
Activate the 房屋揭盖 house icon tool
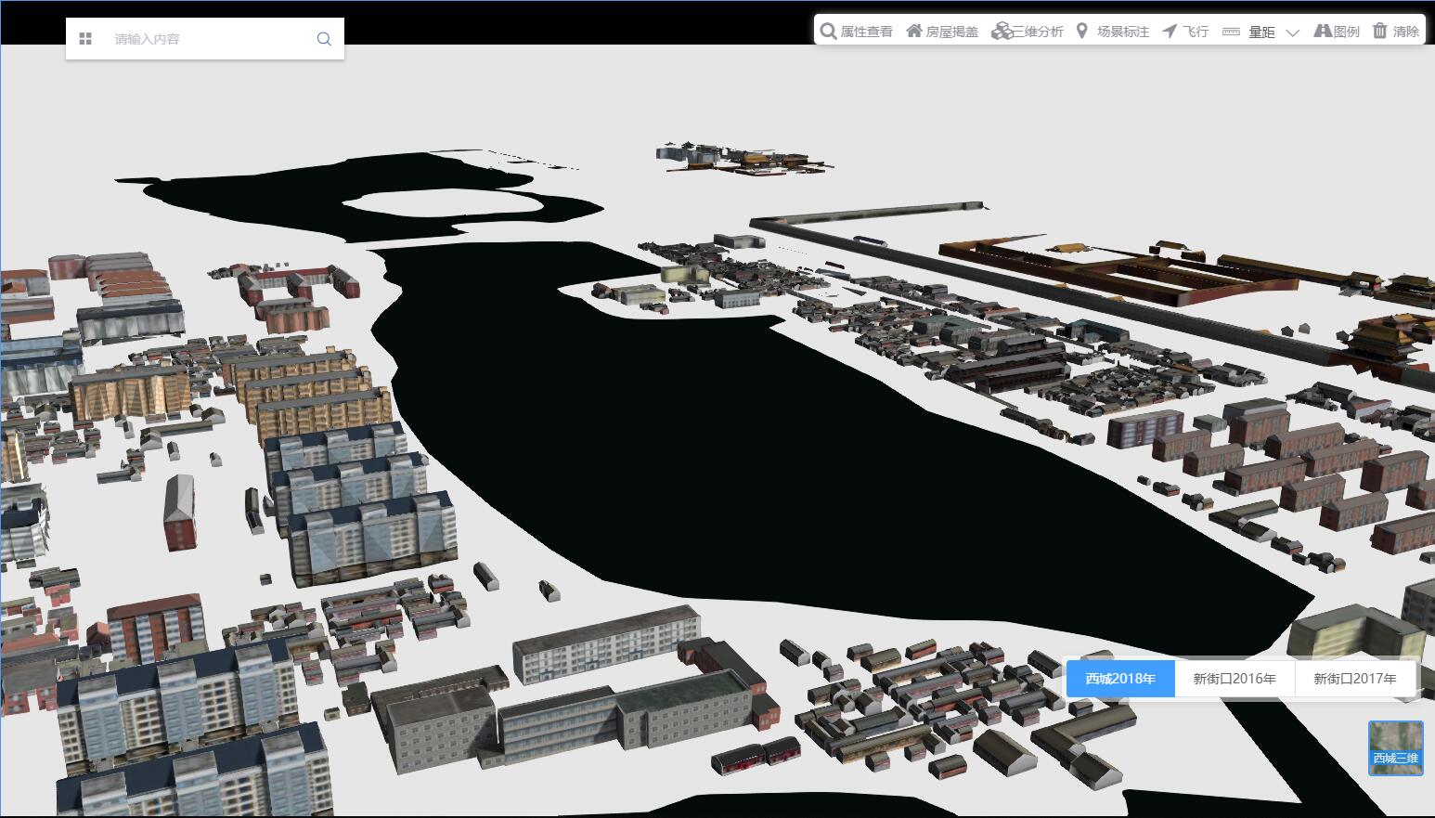coord(914,32)
